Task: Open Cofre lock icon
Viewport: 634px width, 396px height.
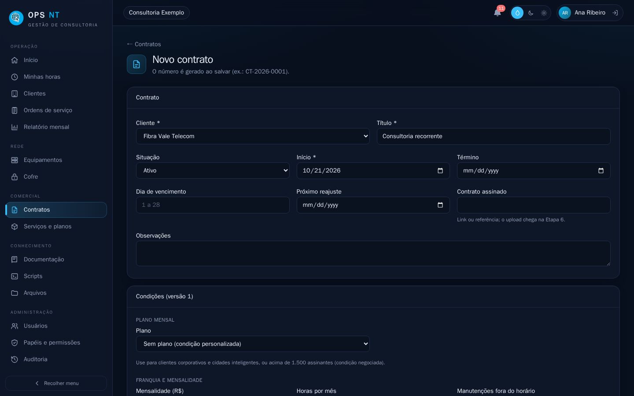Action: (15, 177)
